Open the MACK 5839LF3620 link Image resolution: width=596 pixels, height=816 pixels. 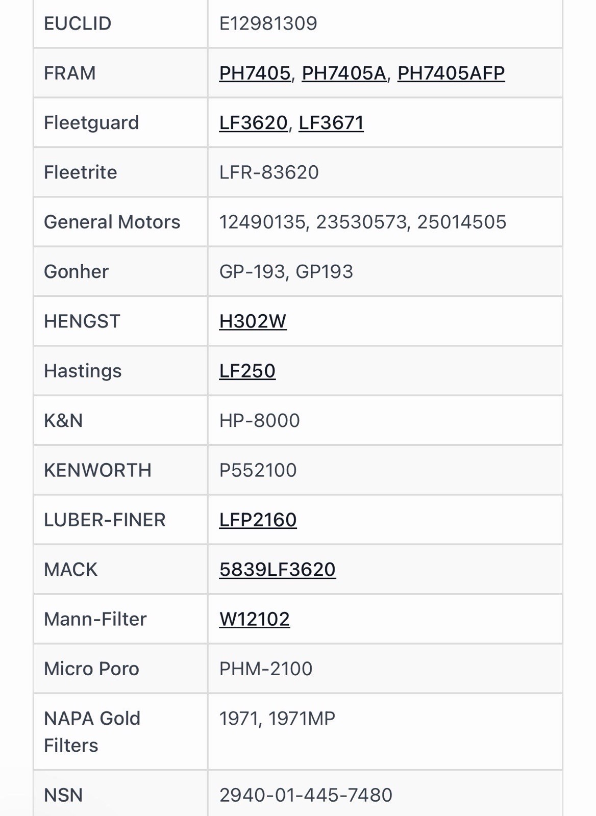(278, 569)
